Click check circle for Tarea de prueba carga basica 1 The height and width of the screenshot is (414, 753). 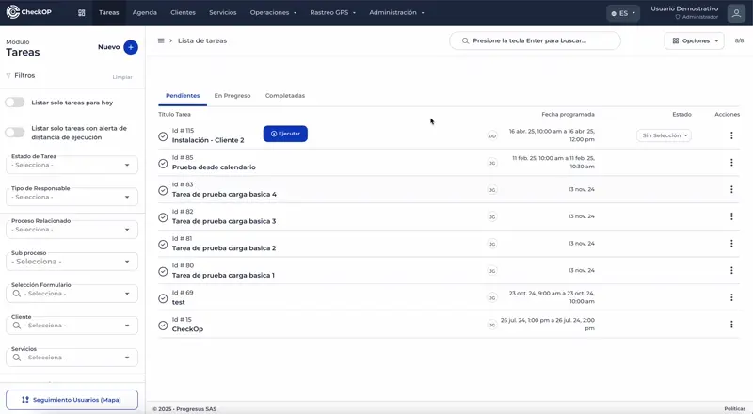pyautogui.click(x=163, y=271)
